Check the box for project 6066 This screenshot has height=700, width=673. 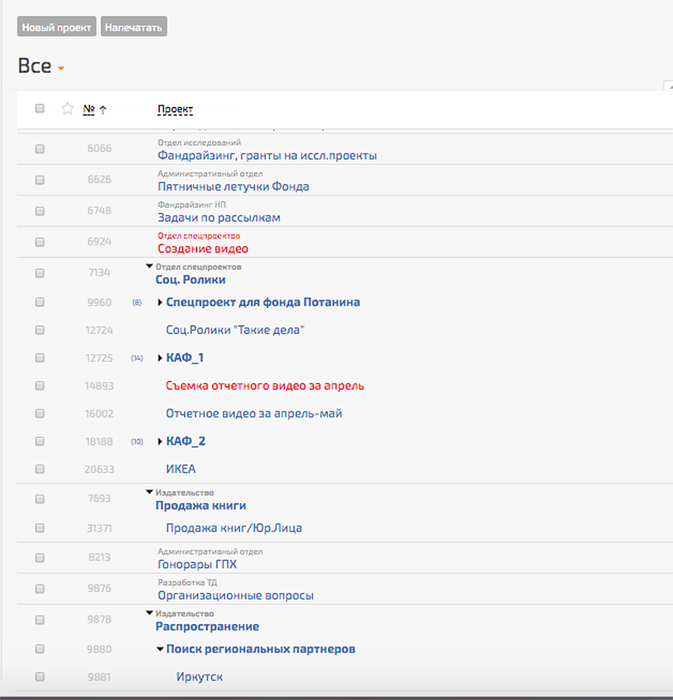[x=39, y=149]
